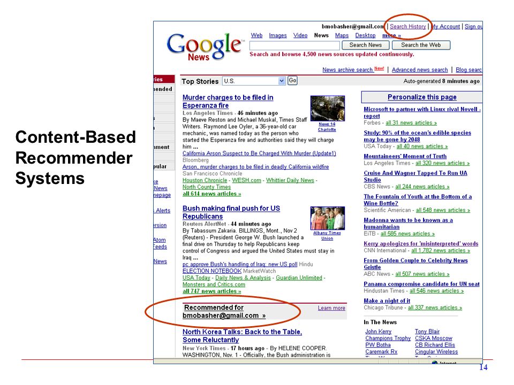Open Kerry apologizes story
514x385 pixels.
421,244
